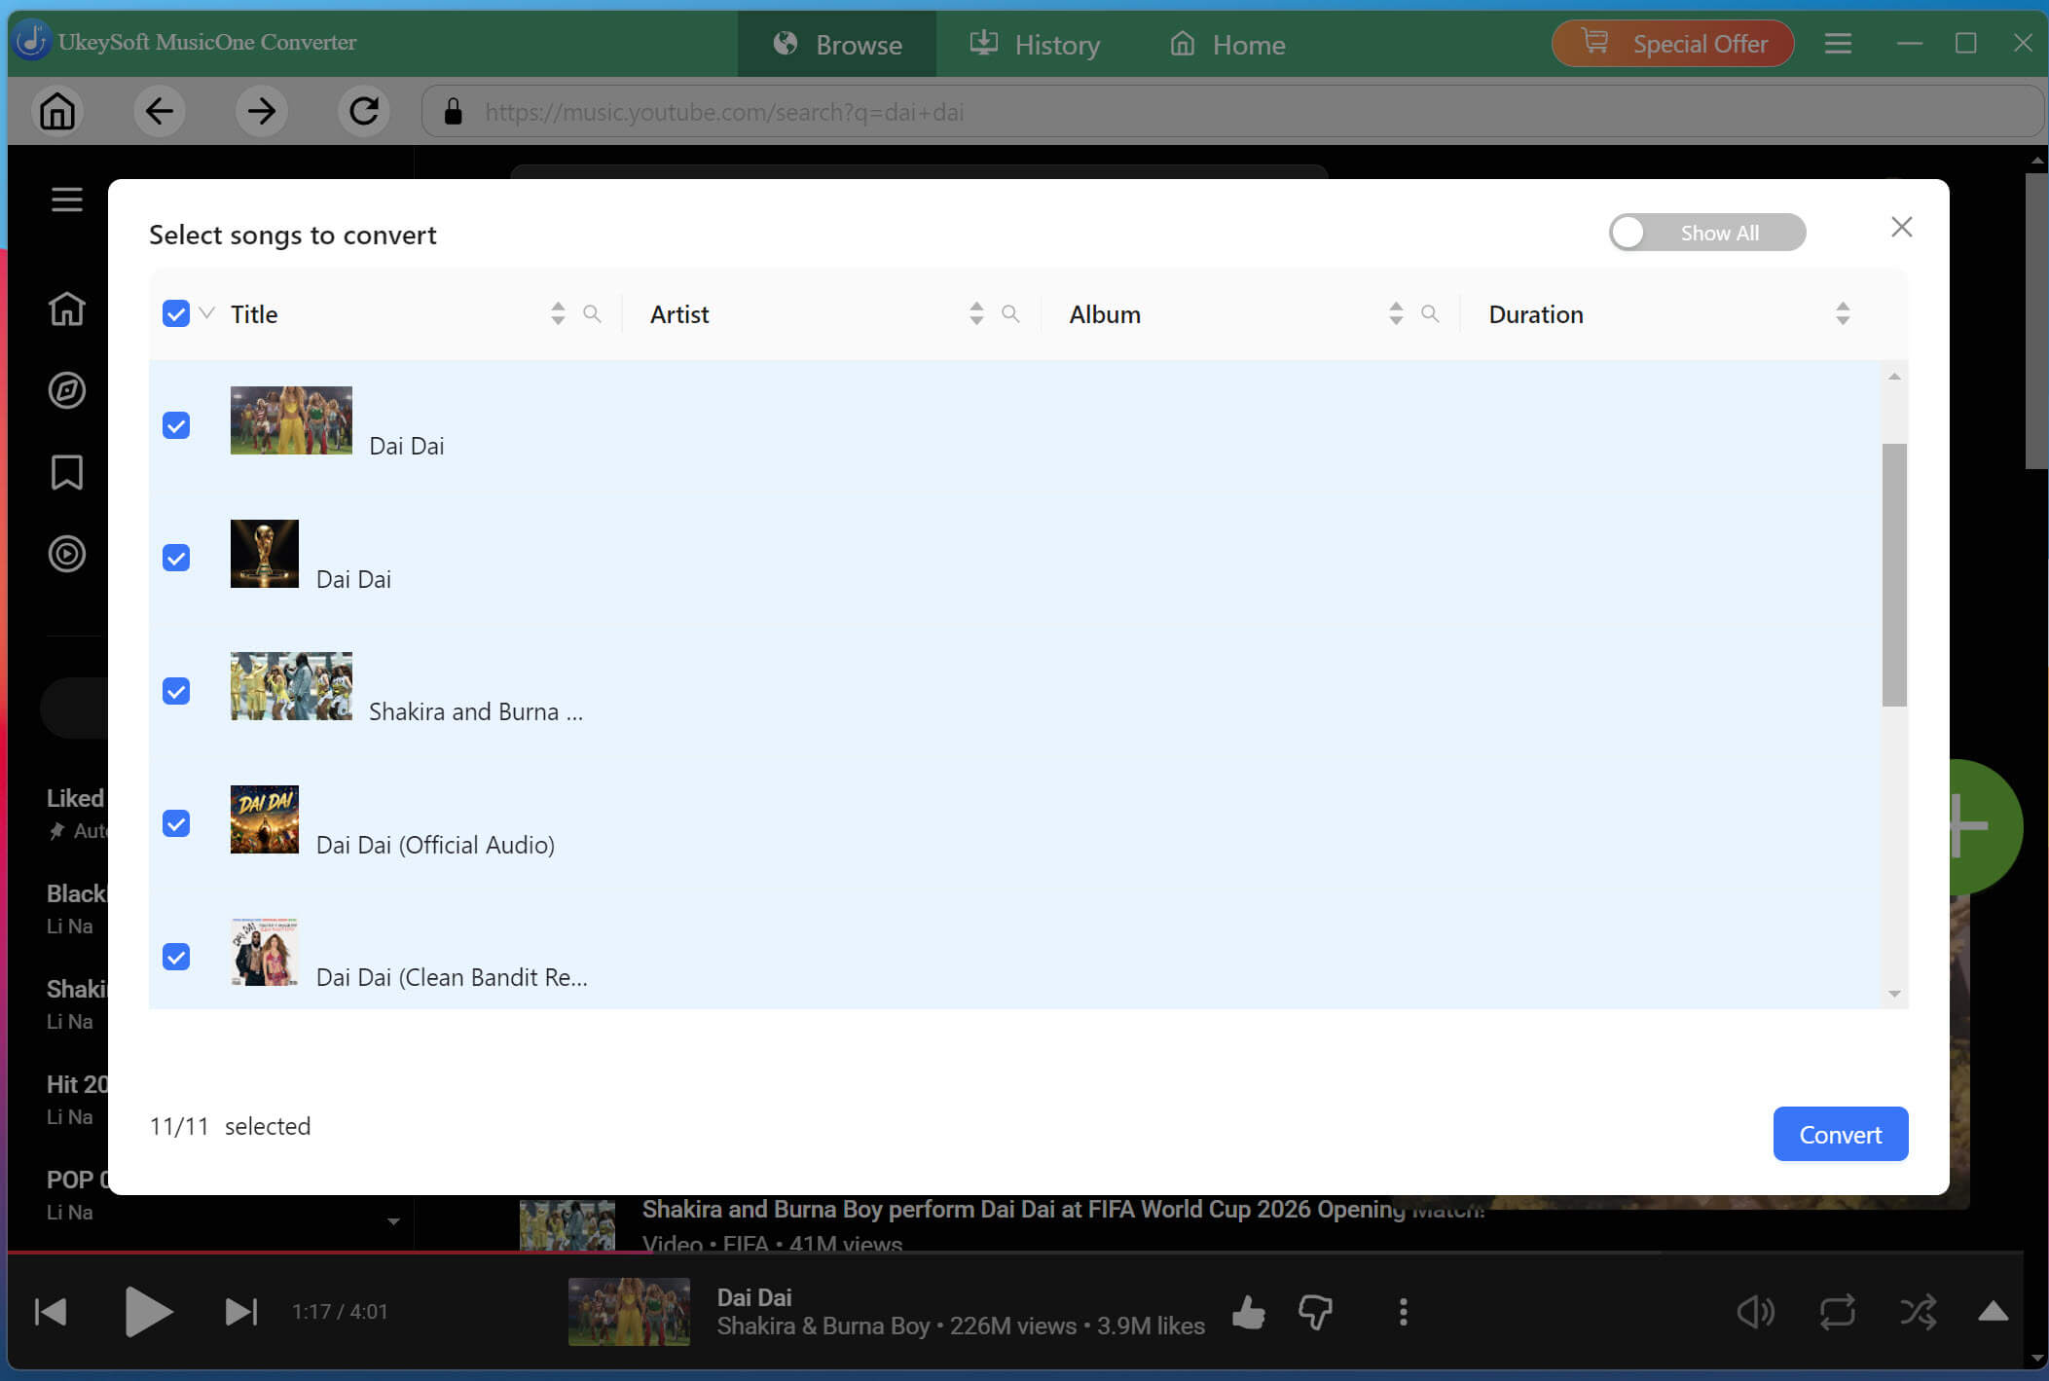2049x1381 pixels.
Task: Search albums with Album column magnifier
Action: [x=1430, y=313]
